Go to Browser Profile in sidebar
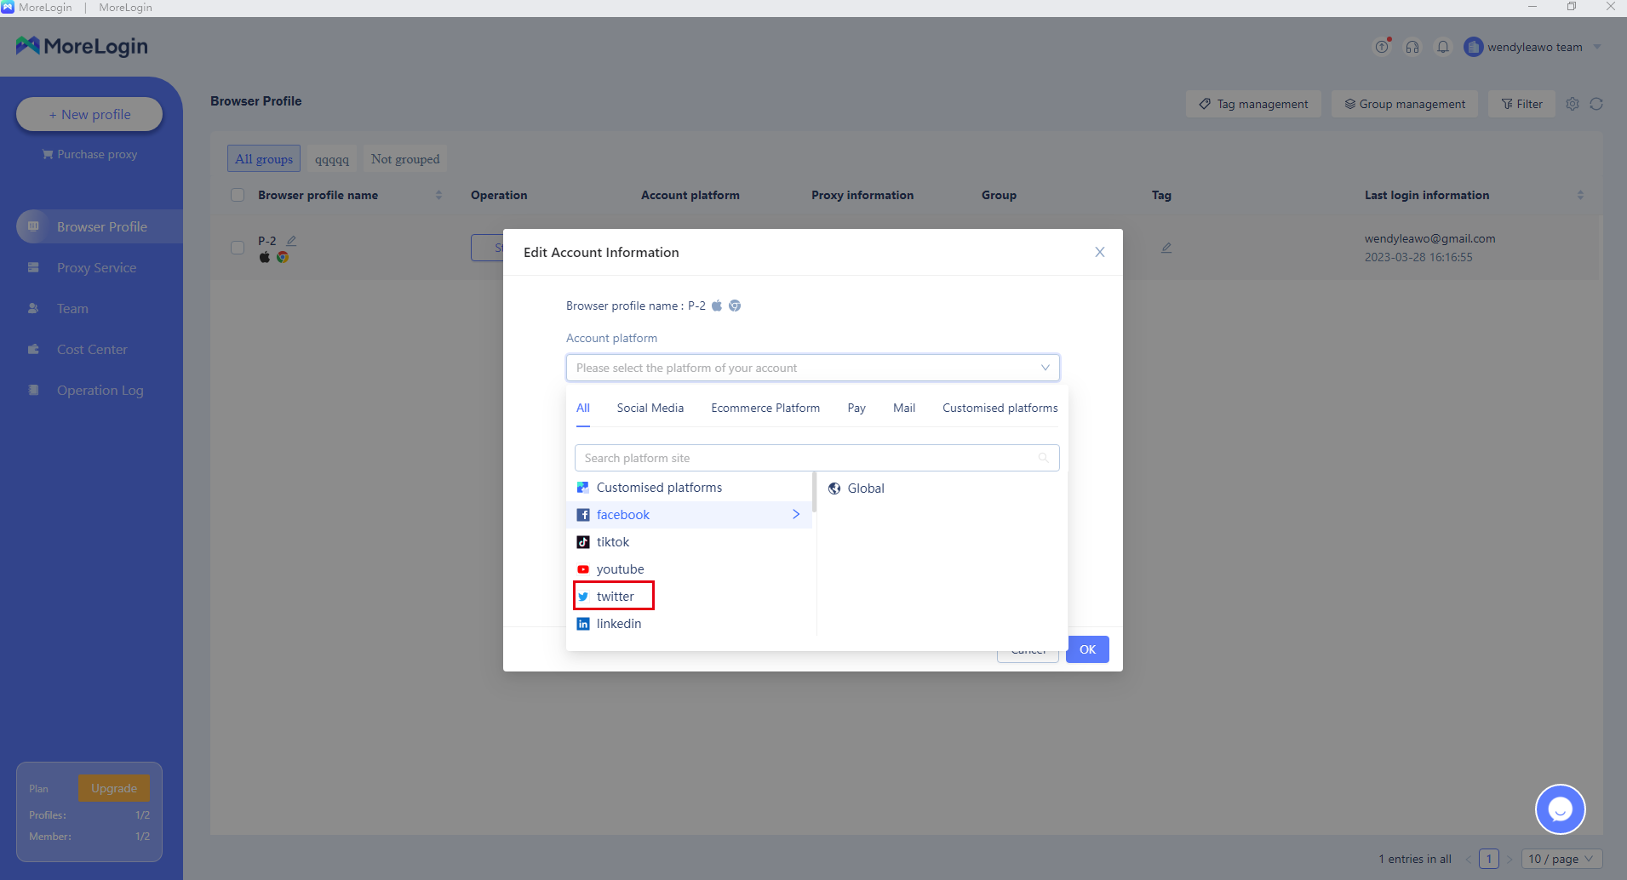 point(100,226)
